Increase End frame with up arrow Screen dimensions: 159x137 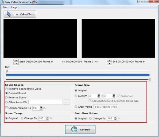click(x=109, y=60)
